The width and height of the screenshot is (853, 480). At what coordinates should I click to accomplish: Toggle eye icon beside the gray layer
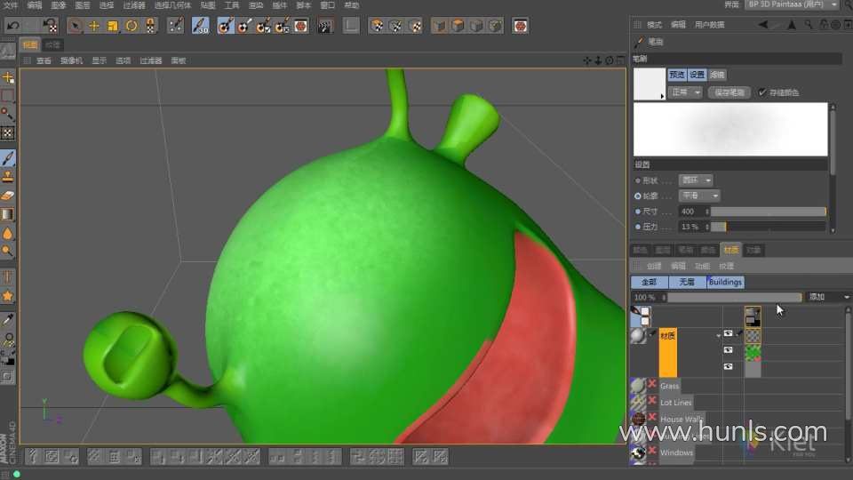728,366
